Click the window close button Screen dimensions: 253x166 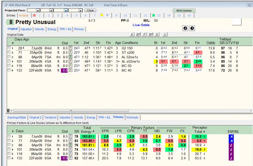coord(249,5)
